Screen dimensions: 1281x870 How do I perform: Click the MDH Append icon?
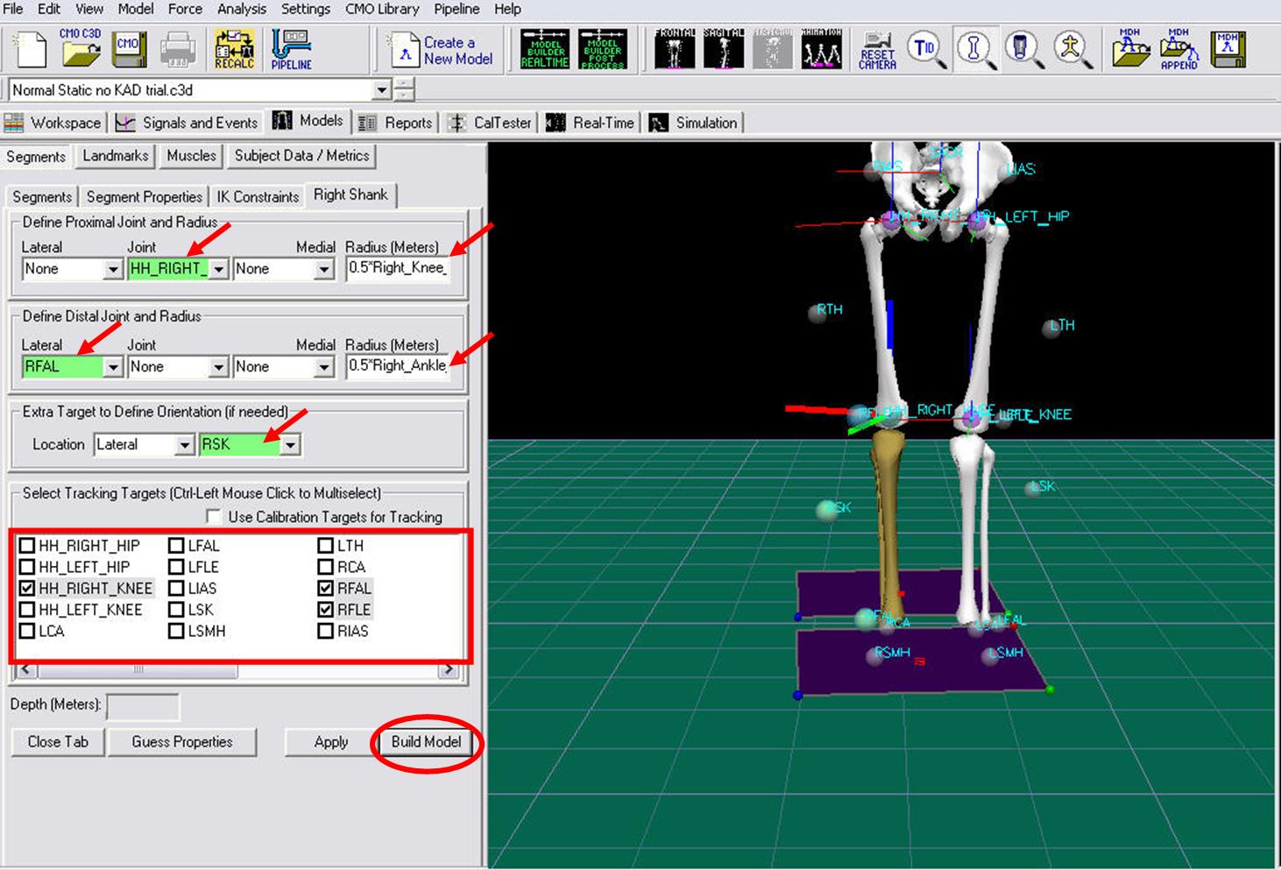point(1178,49)
